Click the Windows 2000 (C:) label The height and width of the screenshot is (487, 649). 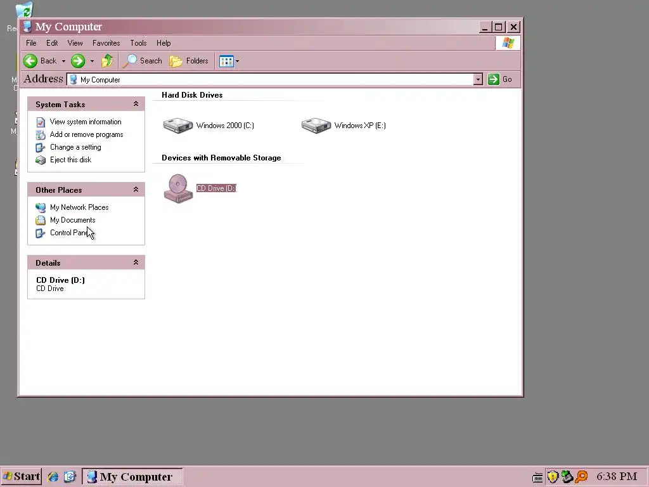point(225,126)
